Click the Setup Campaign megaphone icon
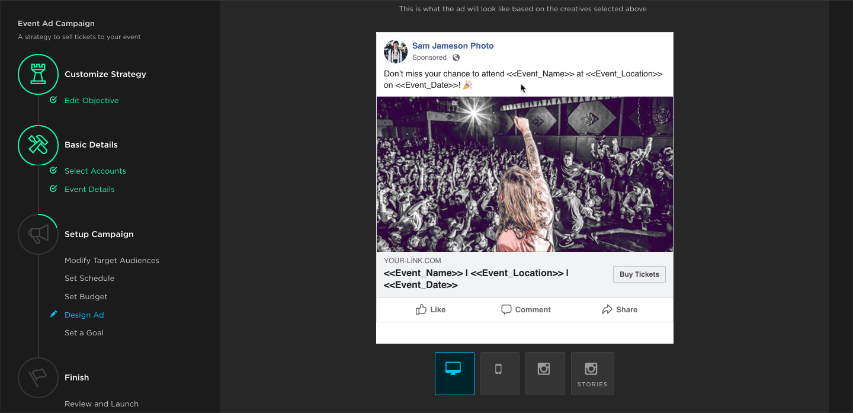The image size is (853, 413). point(38,234)
